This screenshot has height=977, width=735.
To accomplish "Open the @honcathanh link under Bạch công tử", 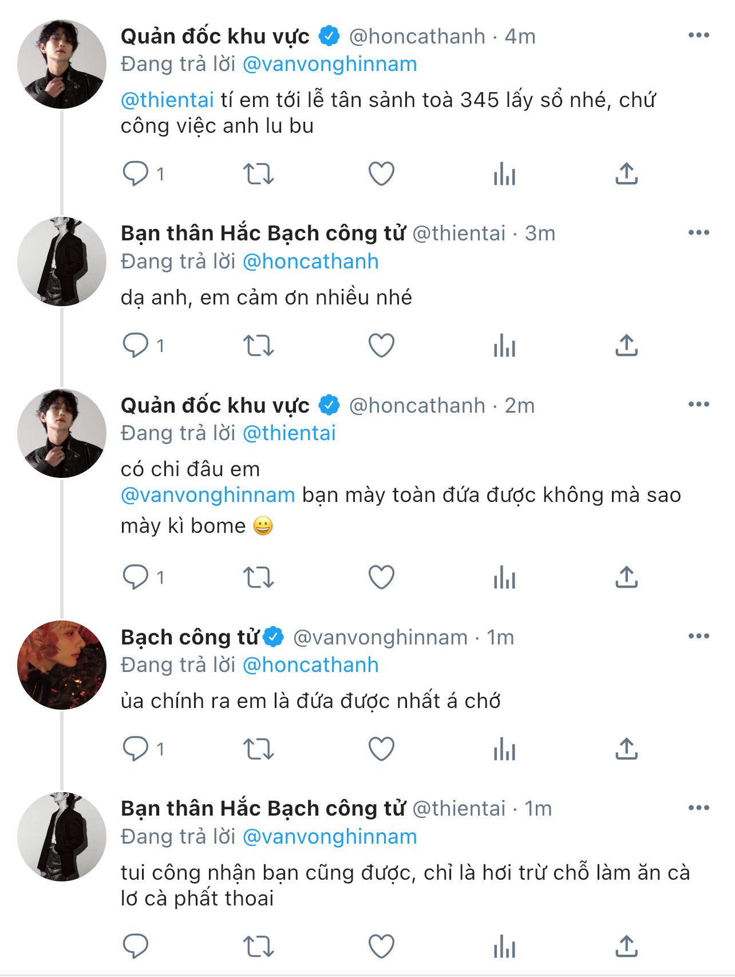I will [310, 665].
